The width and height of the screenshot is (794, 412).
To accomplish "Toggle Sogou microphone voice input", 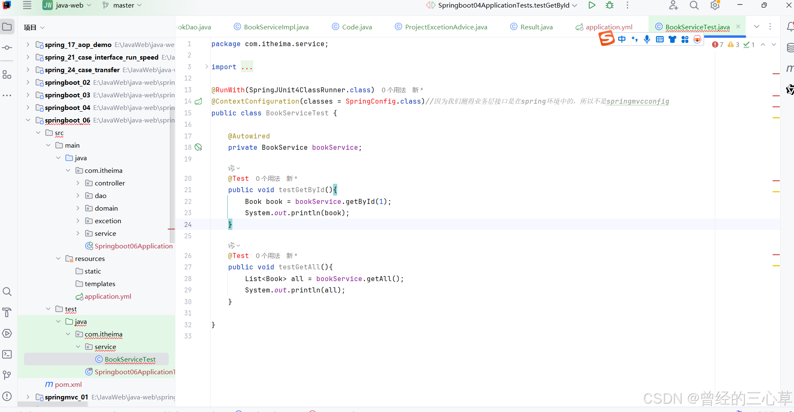I will click(x=647, y=39).
